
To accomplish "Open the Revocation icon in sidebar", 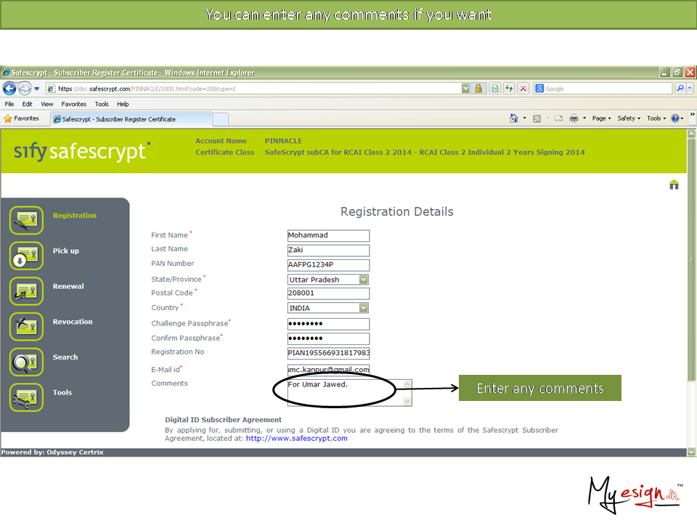I will [x=27, y=326].
